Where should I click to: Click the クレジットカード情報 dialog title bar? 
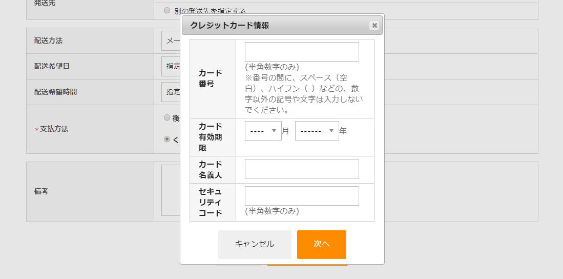[x=277, y=26]
